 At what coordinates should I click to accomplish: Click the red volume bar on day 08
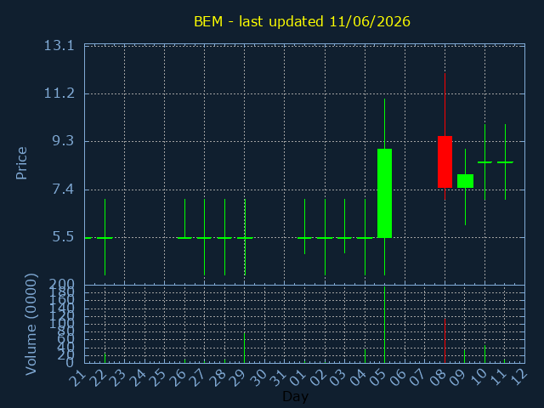(x=445, y=341)
